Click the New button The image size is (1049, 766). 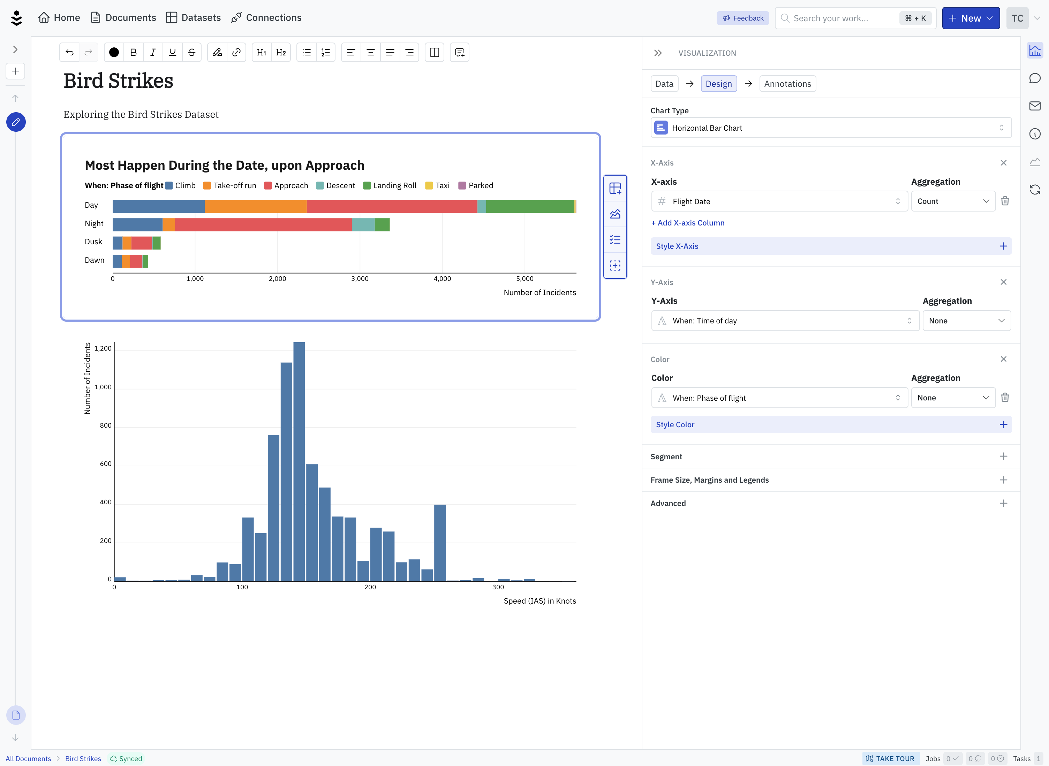coord(971,18)
